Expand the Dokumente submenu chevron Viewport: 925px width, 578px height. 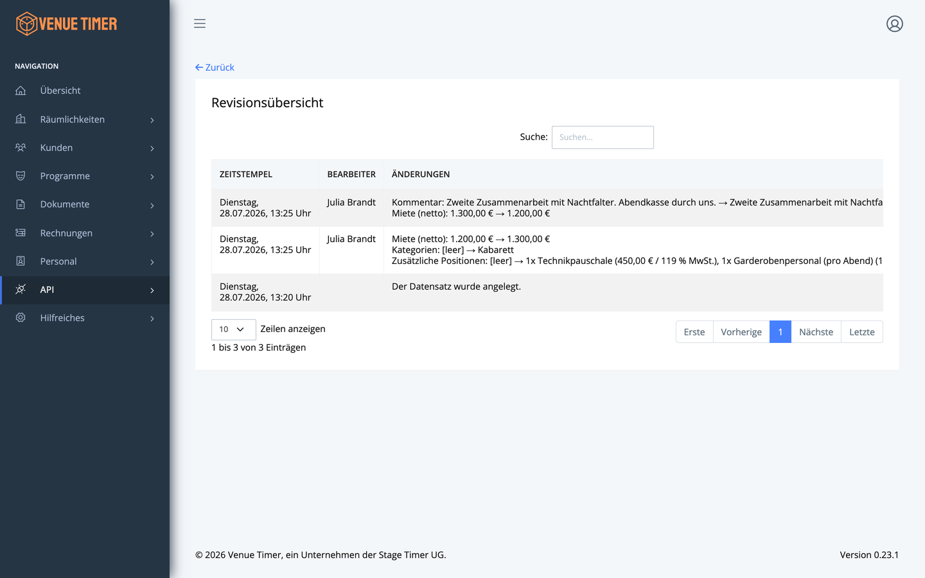152,206
